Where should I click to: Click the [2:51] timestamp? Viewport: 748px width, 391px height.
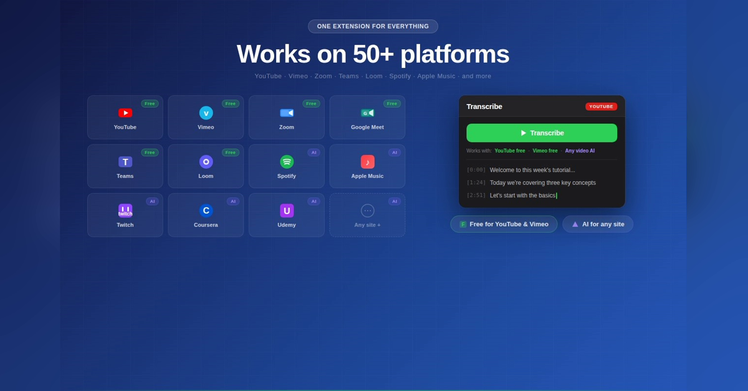[476, 195]
